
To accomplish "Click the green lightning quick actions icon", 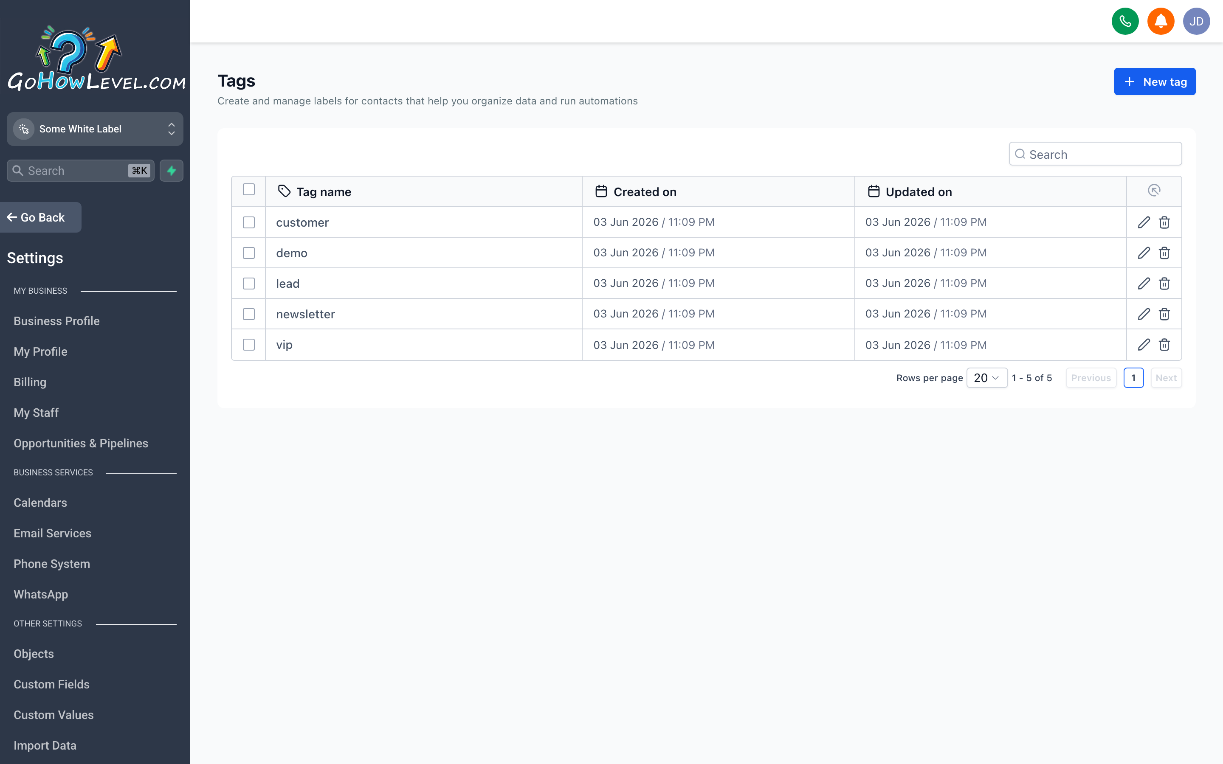I will [171, 171].
